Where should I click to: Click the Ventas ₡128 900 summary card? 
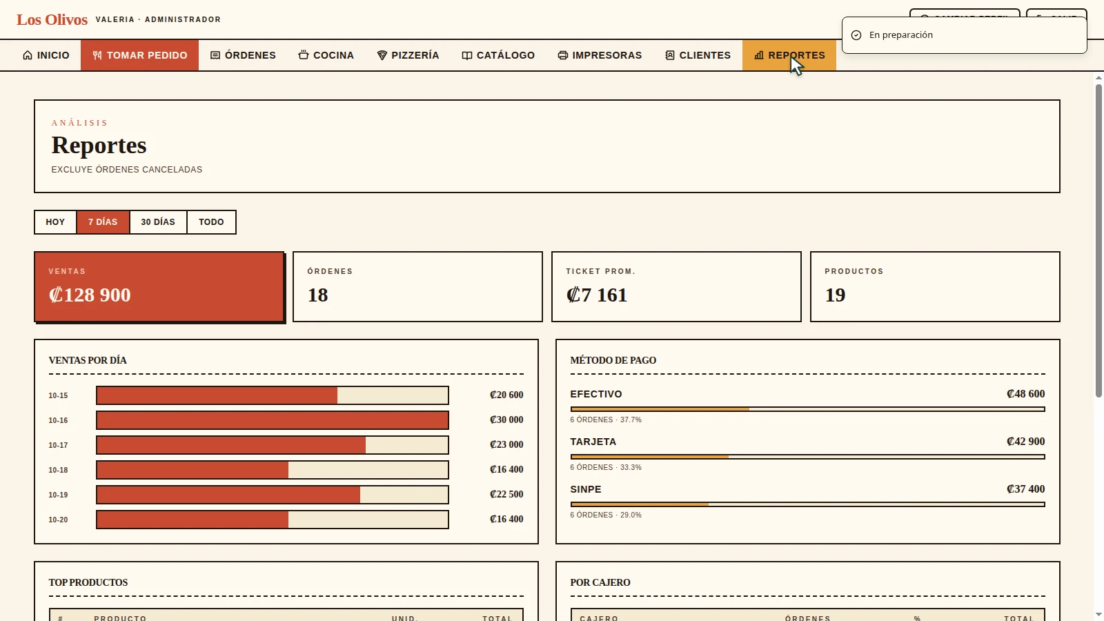[x=159, y=286]
